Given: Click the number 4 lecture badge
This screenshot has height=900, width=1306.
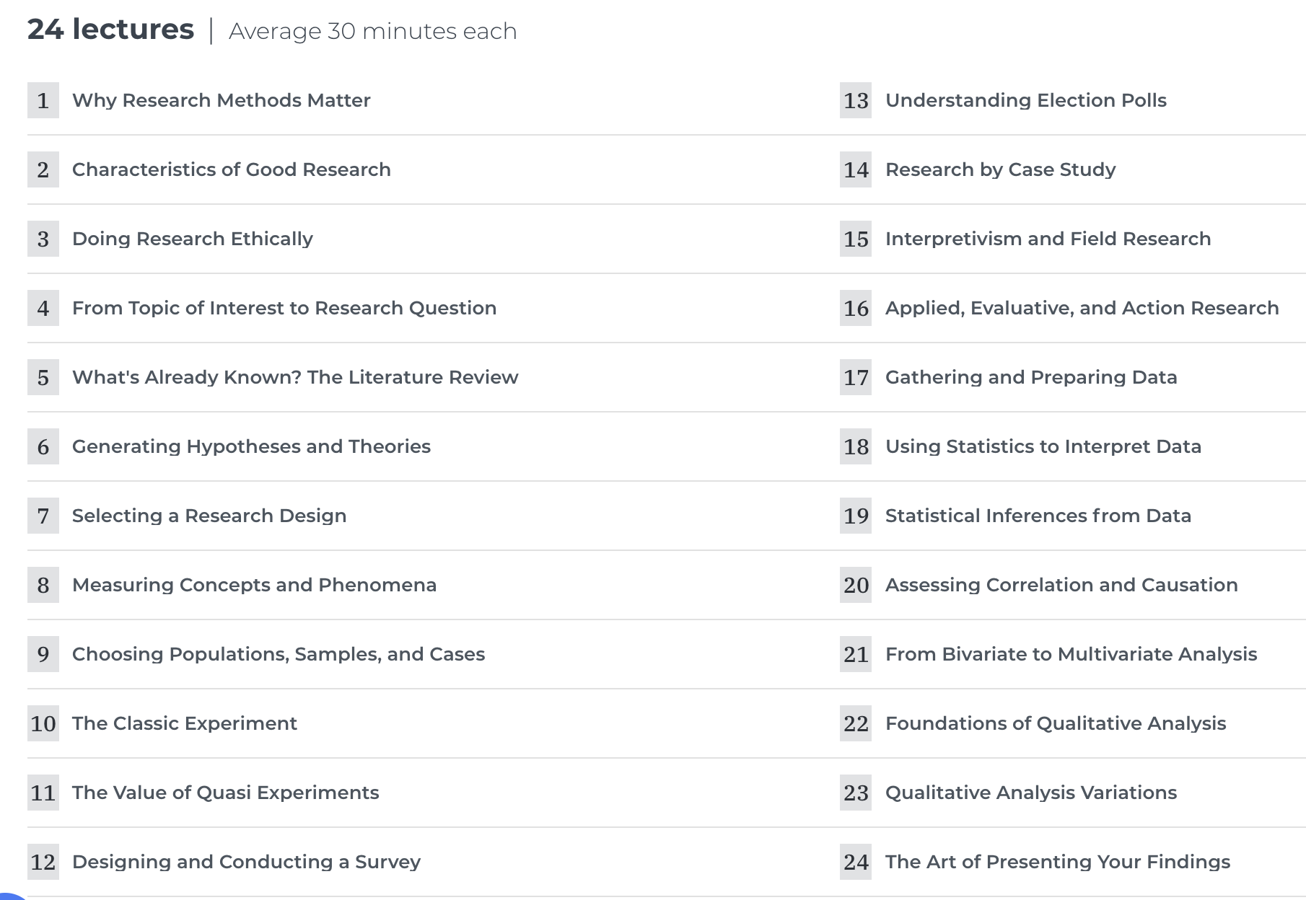Looking at the screenshot, I should point(43,308).
